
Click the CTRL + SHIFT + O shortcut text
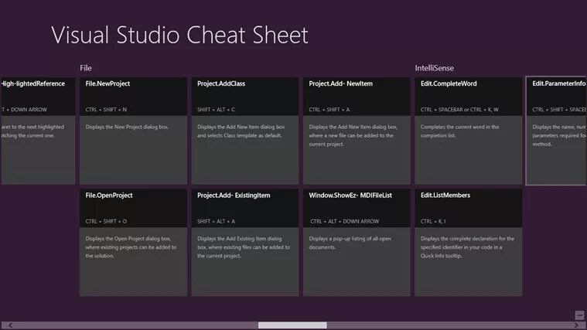point(106,222)
